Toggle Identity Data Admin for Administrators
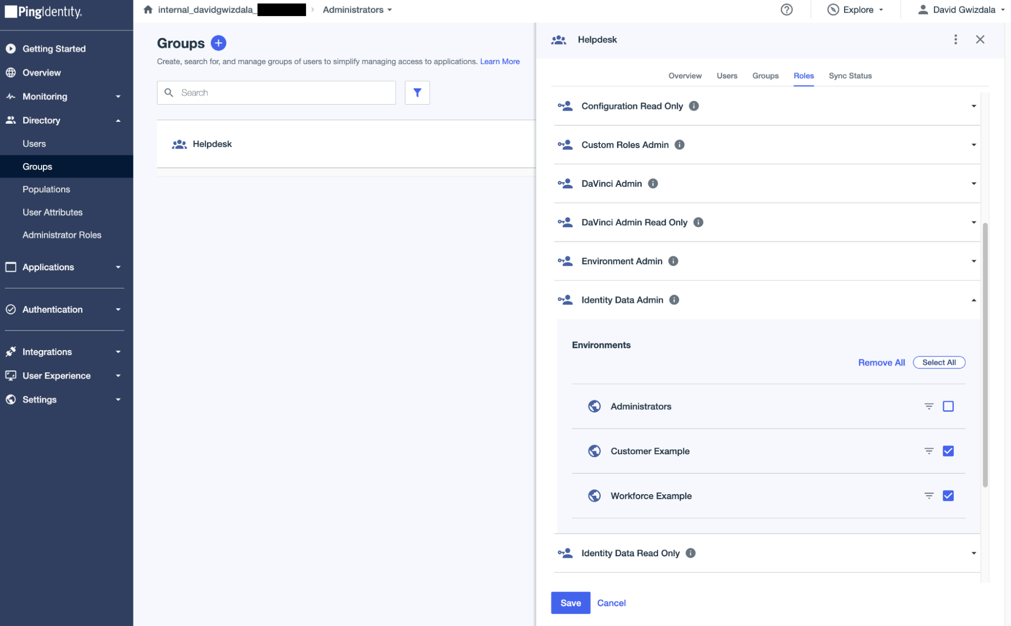The height and width of the screenshot is (626, 1011). 948,405
